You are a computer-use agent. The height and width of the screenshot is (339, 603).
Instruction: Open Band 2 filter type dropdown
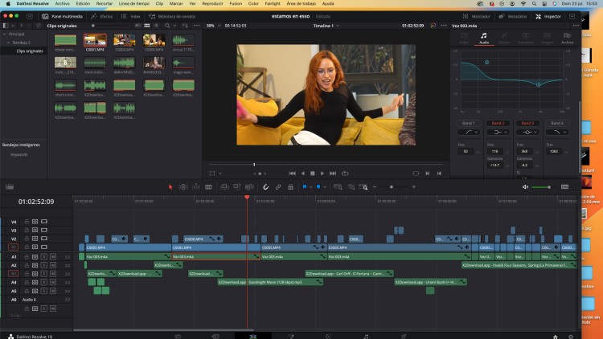tap(498, 133)
